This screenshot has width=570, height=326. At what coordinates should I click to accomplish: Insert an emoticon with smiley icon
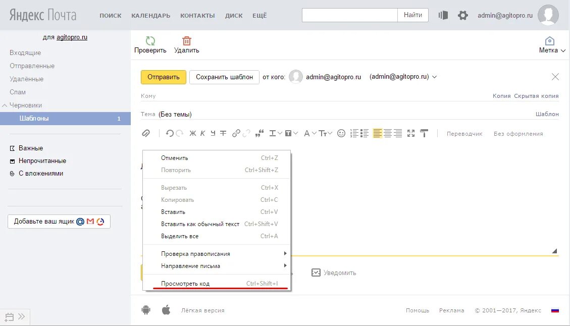[x=341, y=133]
